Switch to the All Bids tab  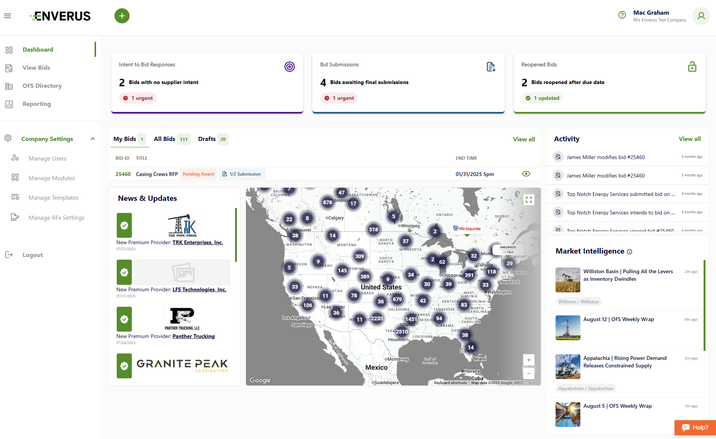coord(165,139)
